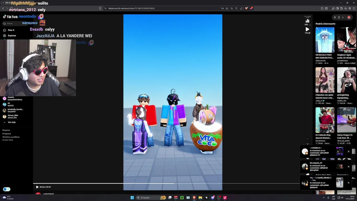
Task: Dismiss the AloiIux mention notification
Action: click(348, 152)
